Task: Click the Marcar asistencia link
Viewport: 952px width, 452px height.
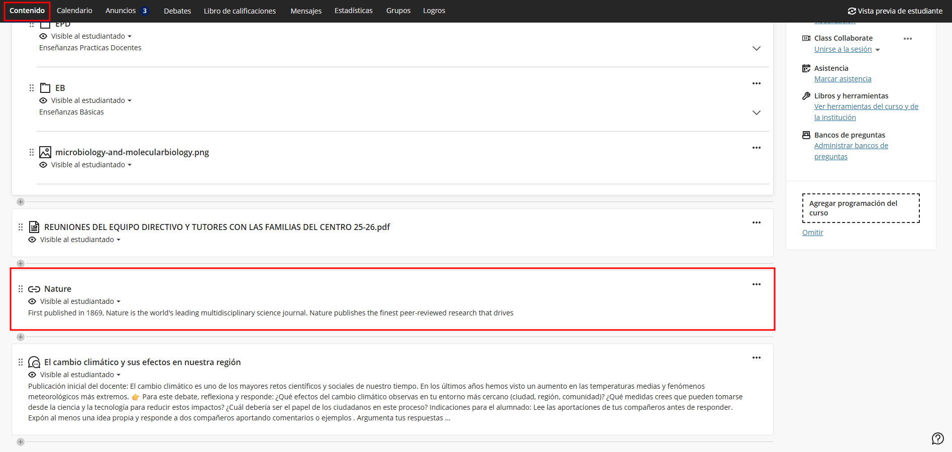Action: point(842,79)
